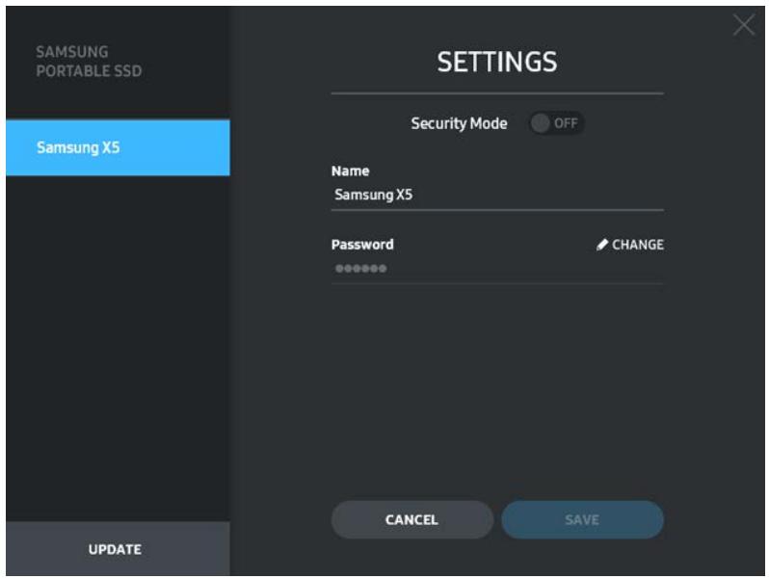
Task: Click the SAMSUNG PORTABLE SSD title
Action: tap(89, 62)
